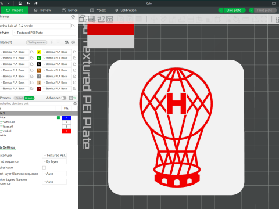Open the yellow filament 2 Bambu PLA Basic dropdown
This screenshot has width=279, height=209.
56,52
